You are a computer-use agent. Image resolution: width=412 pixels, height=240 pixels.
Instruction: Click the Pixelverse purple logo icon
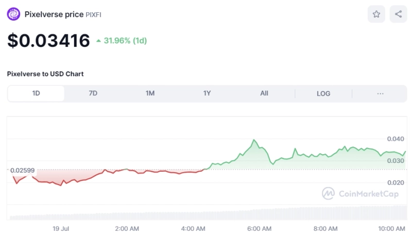pos(14,14)
